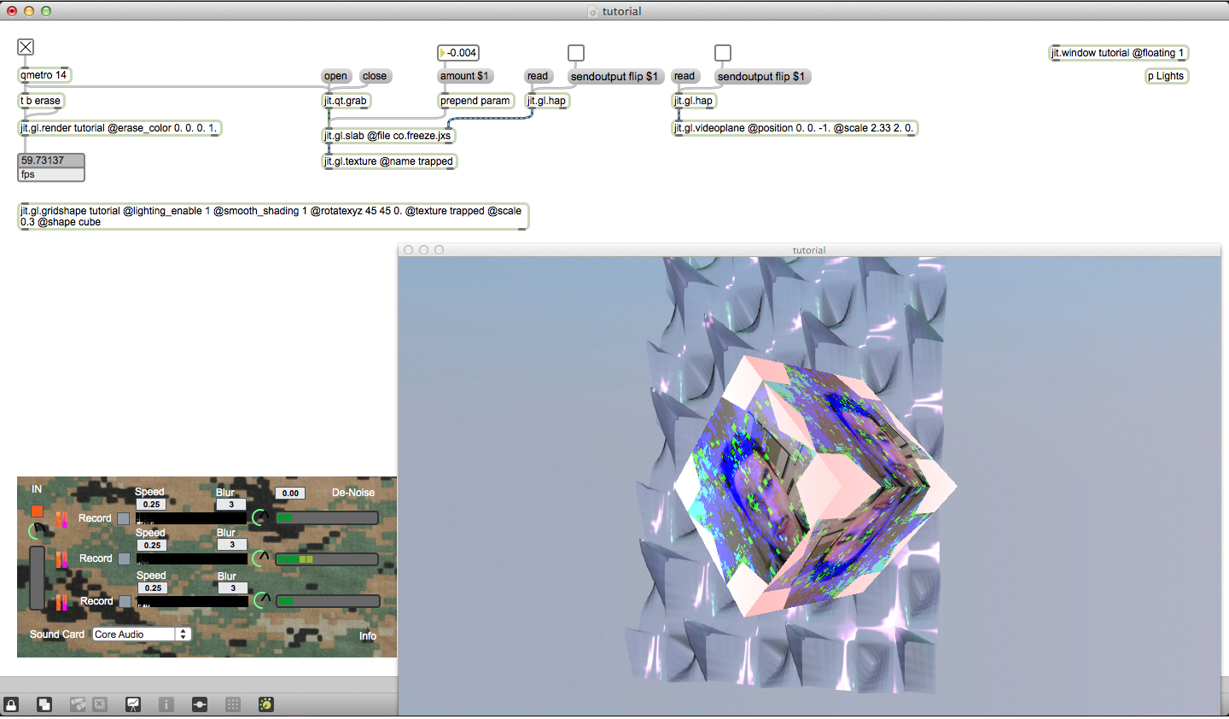The height and width of the screenshot is (719, 1229).
Task: Toggle the orange IN square
Action: point(37,511)
